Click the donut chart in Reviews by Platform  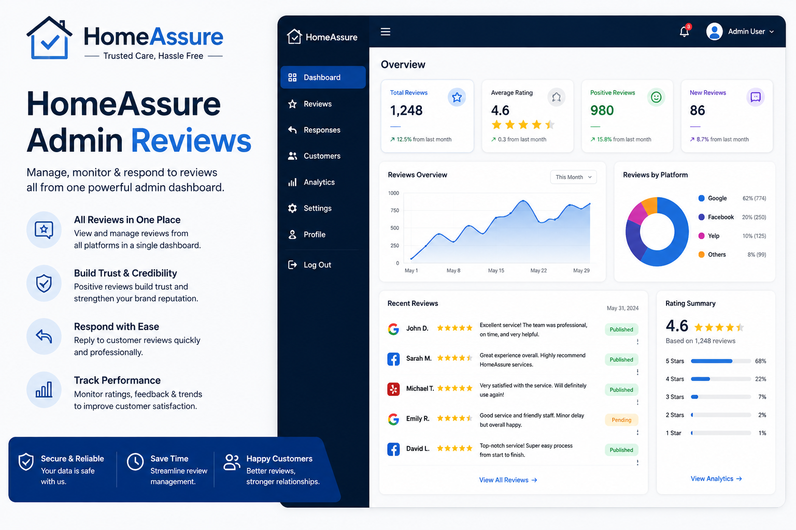[x=657, y=231]
